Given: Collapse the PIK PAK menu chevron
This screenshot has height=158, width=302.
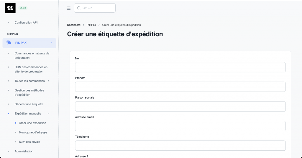Looking at the screenshot, I should (50, 43).
